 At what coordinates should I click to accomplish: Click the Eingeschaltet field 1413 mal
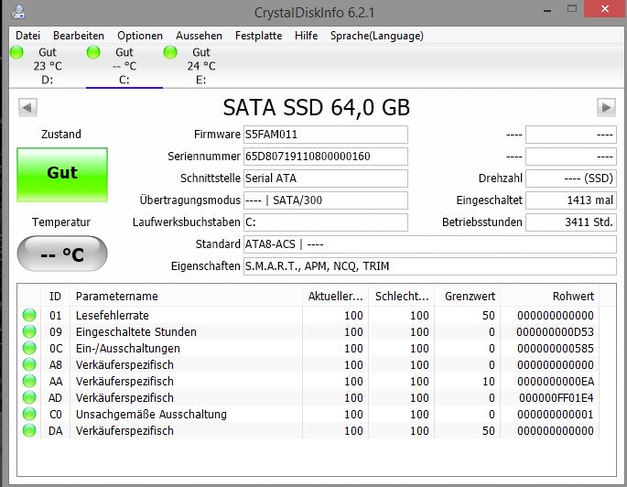(570, 200)
